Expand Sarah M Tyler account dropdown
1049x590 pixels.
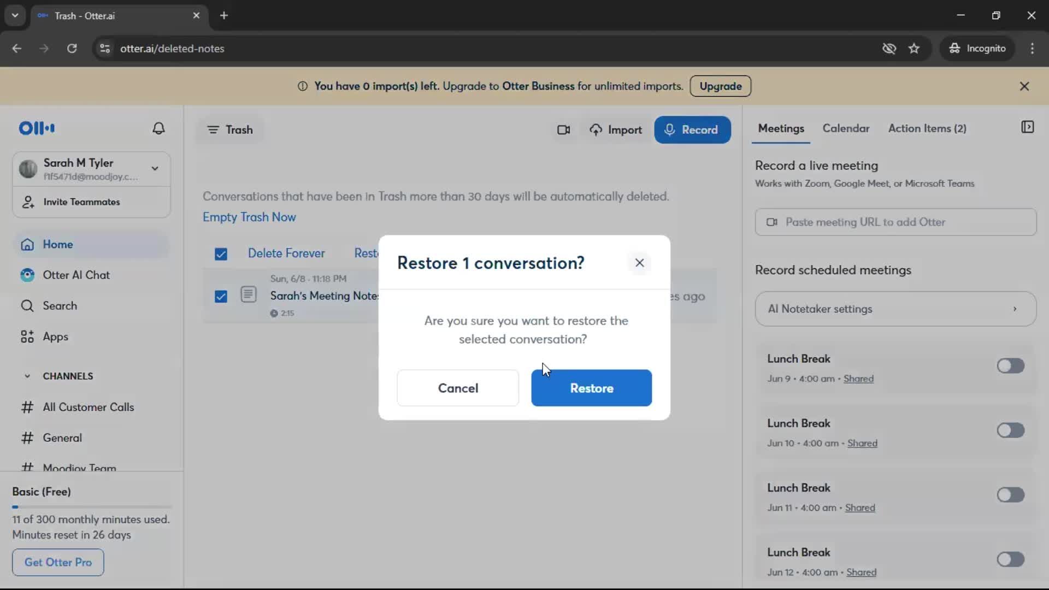click(x=155, y=169)
